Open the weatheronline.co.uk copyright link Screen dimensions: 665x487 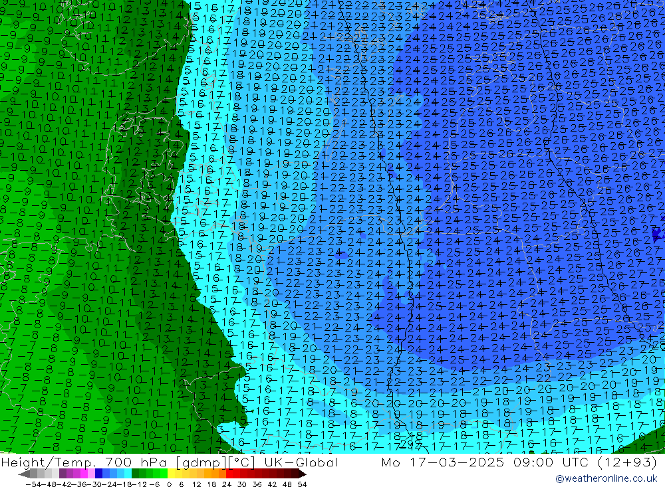(606, 478)
